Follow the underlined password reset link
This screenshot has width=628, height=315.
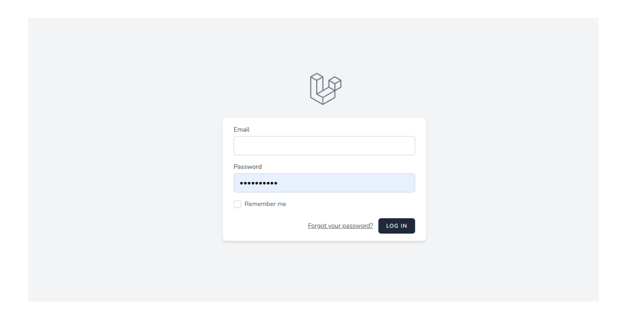tap(340, 226)
